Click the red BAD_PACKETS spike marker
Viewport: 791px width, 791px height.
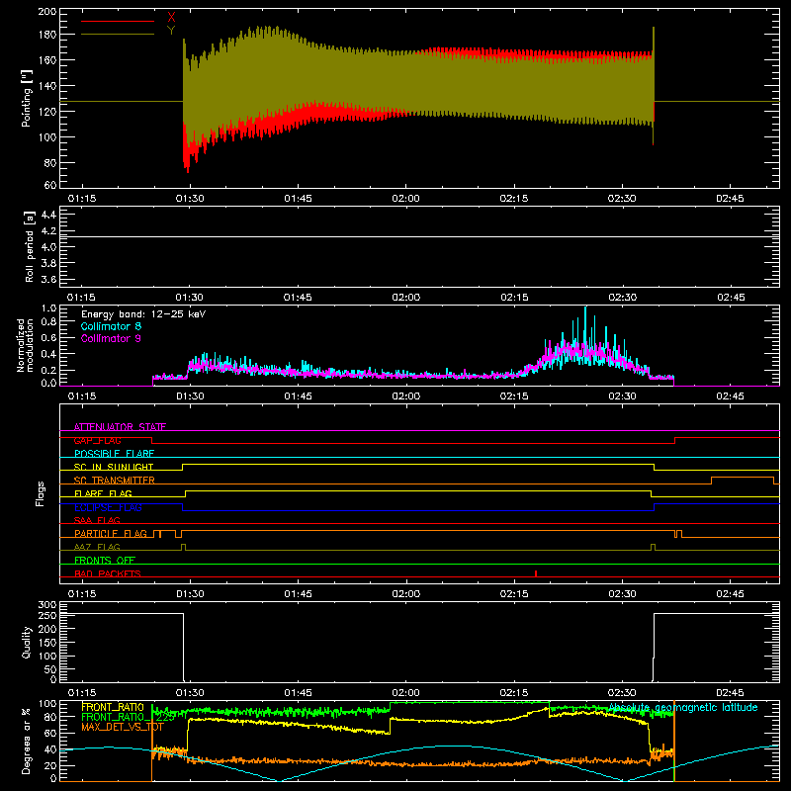tap(536, 573)
